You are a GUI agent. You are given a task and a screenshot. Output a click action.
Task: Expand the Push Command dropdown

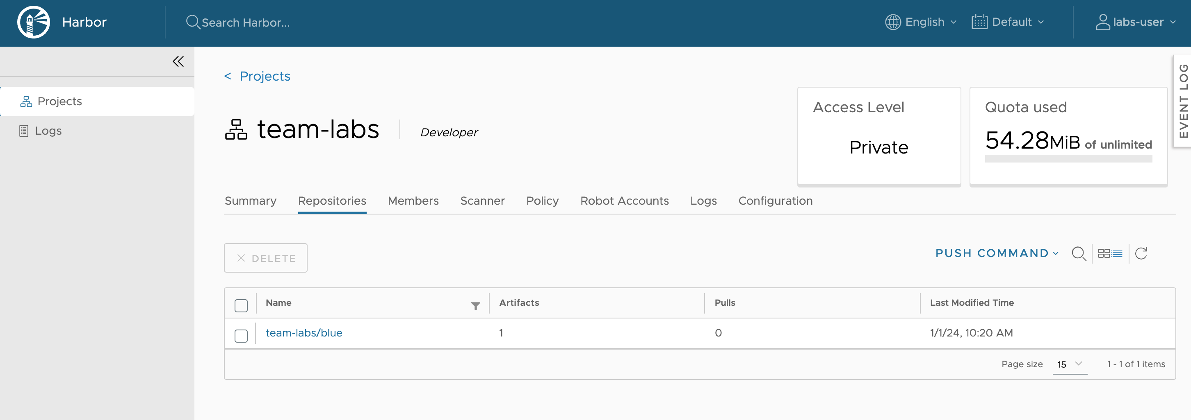click(996, 253)
